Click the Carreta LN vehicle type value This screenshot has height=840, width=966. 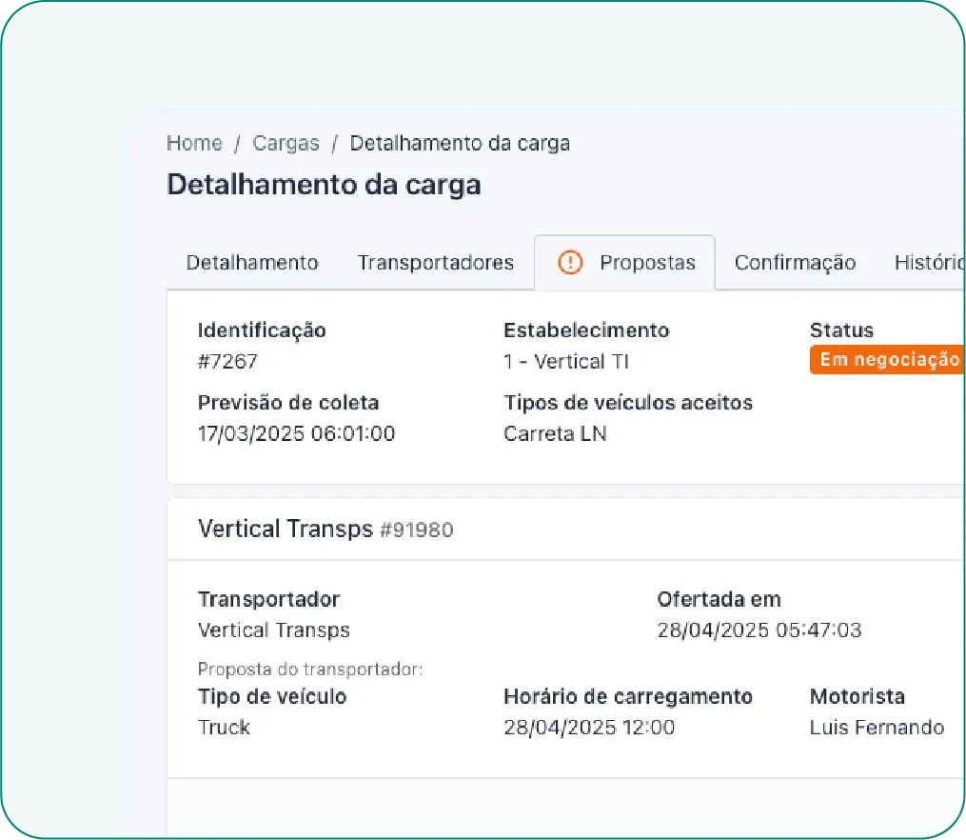[x=555, y=433]
